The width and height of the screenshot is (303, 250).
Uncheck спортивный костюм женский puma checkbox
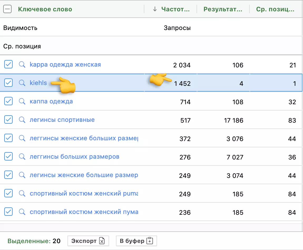8,193
